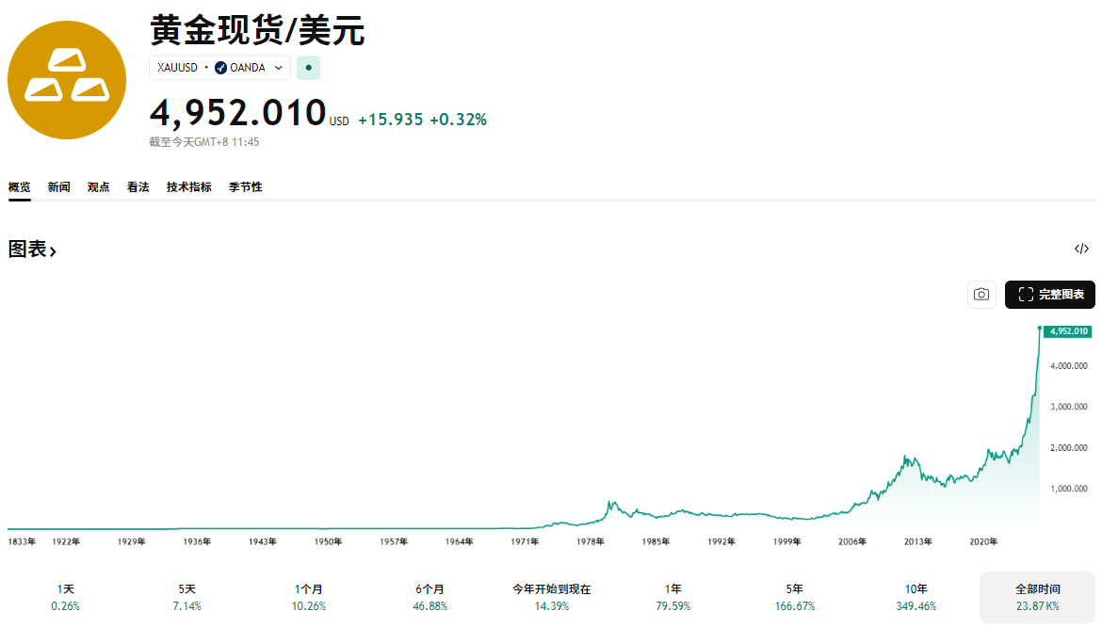Click the fullscreen brackets icon on 完整图表
1102x628 pixels.
pos(1026,294)
